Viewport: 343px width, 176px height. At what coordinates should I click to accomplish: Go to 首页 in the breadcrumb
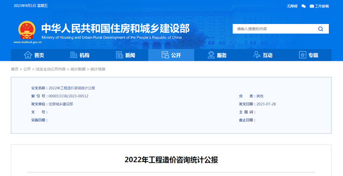15,69
